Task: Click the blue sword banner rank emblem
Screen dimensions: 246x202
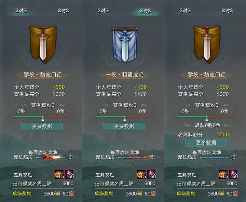Action: tap(125, 44)
